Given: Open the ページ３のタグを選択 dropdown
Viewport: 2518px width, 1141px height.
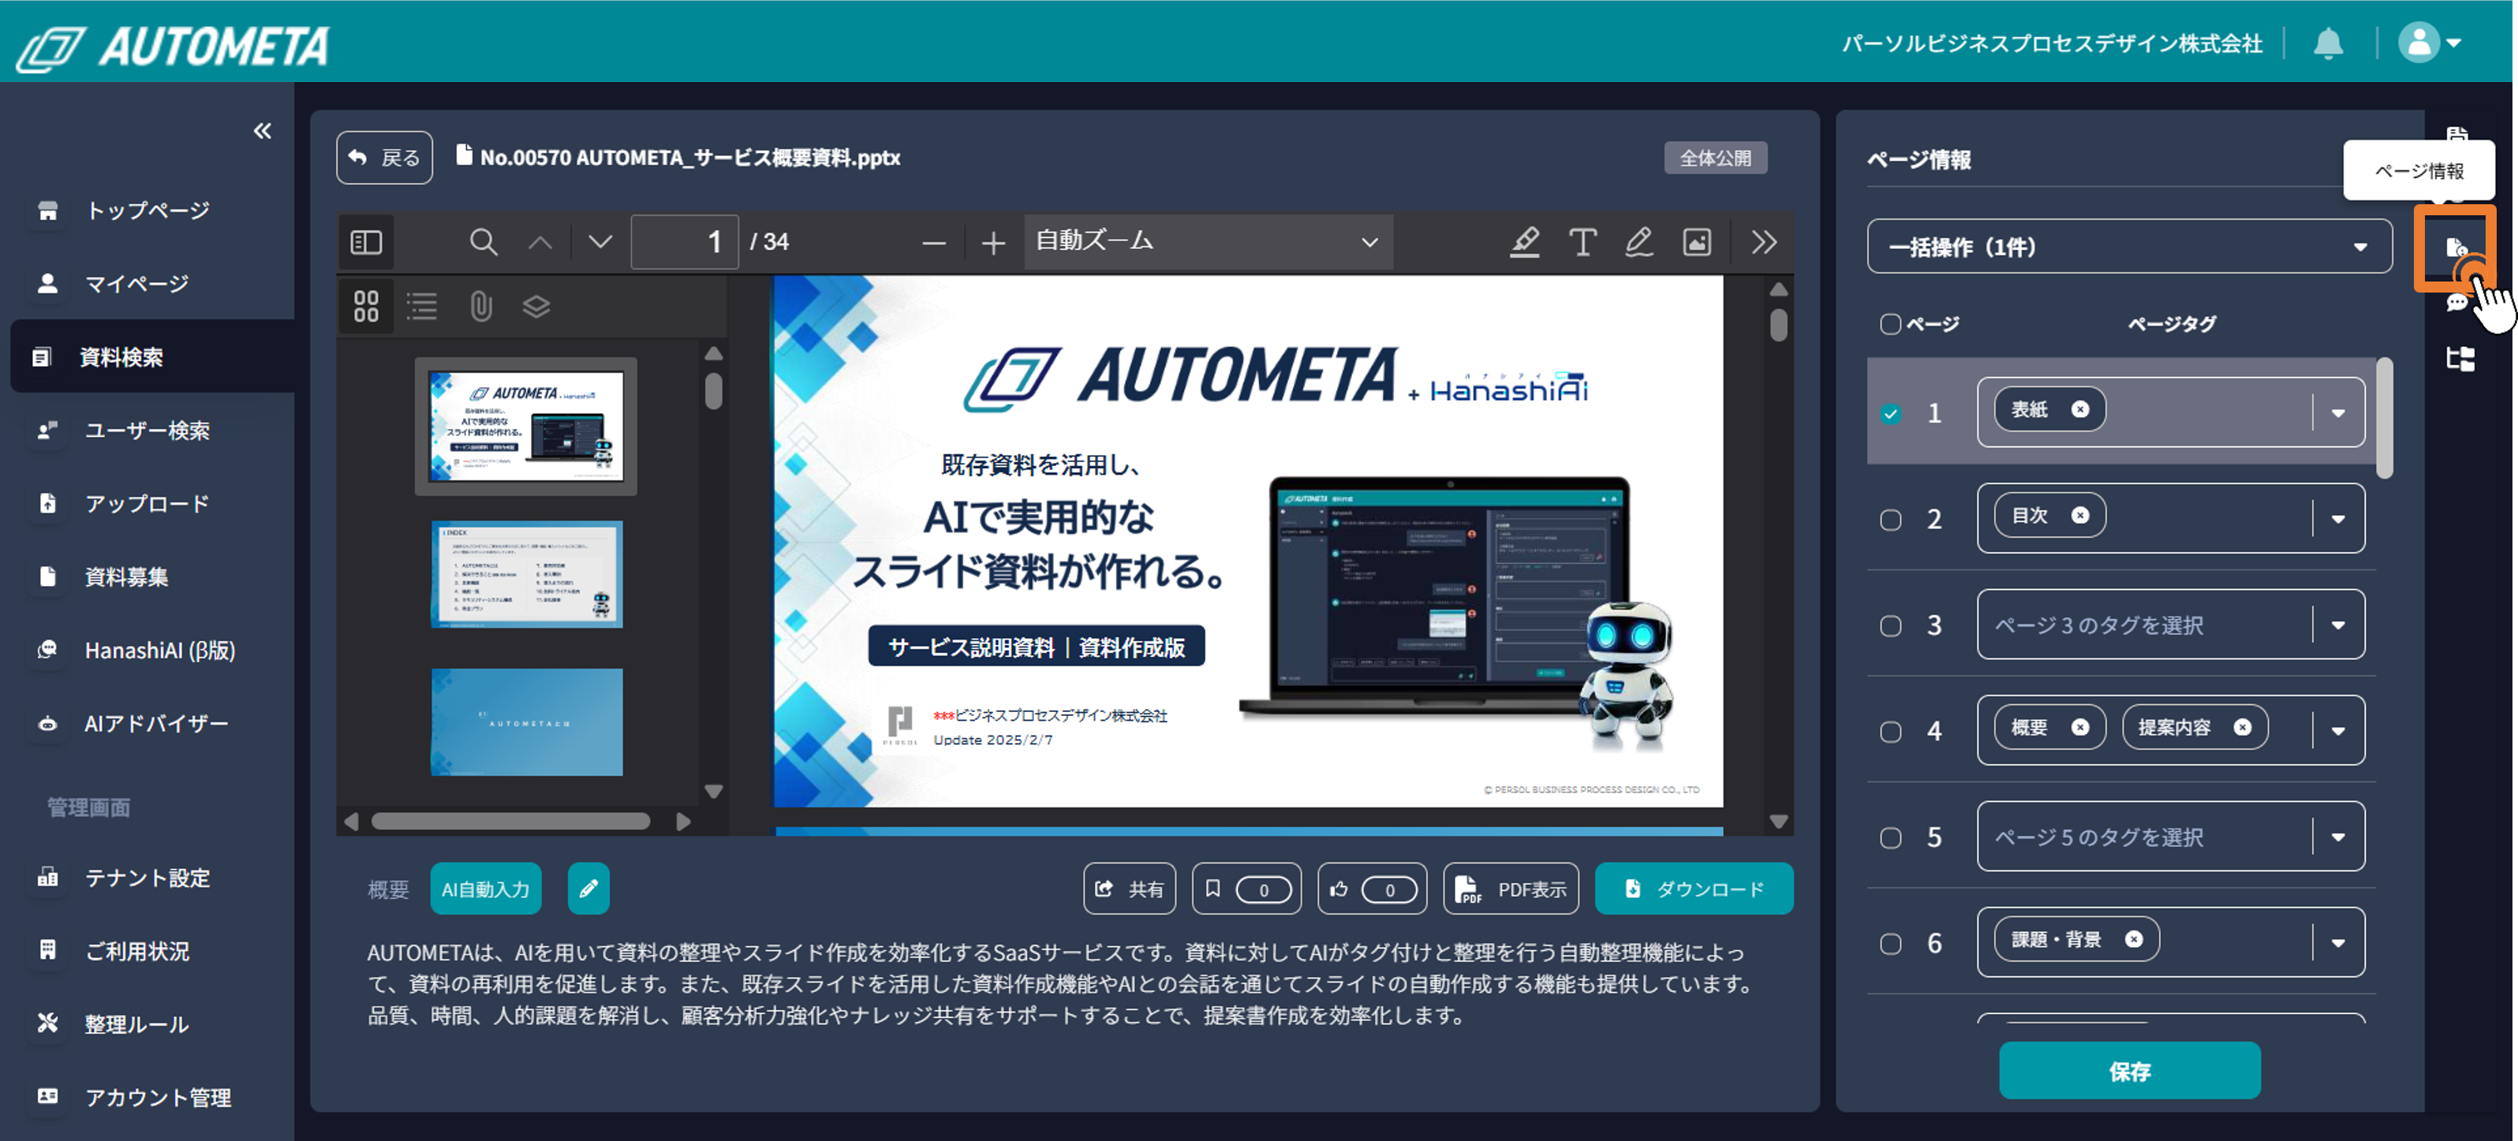Looking at the screenshot, I should tap(2170, 625).
